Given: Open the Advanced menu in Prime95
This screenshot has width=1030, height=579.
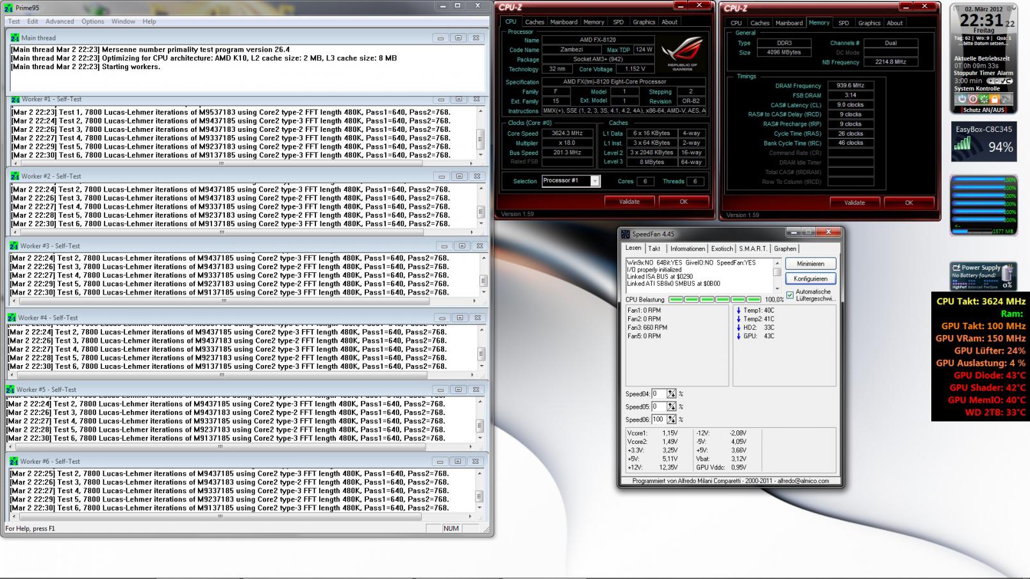Looking at the screenshot, I should click(x=60, y=21).
